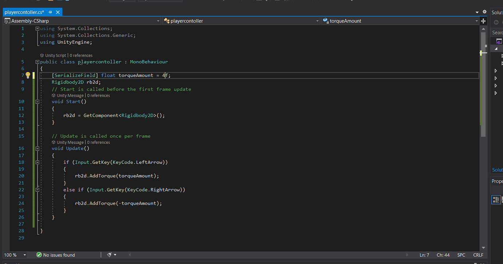Click the vertical scrollbar up arrow
This screenshot has width=503, height=264.
483,28
